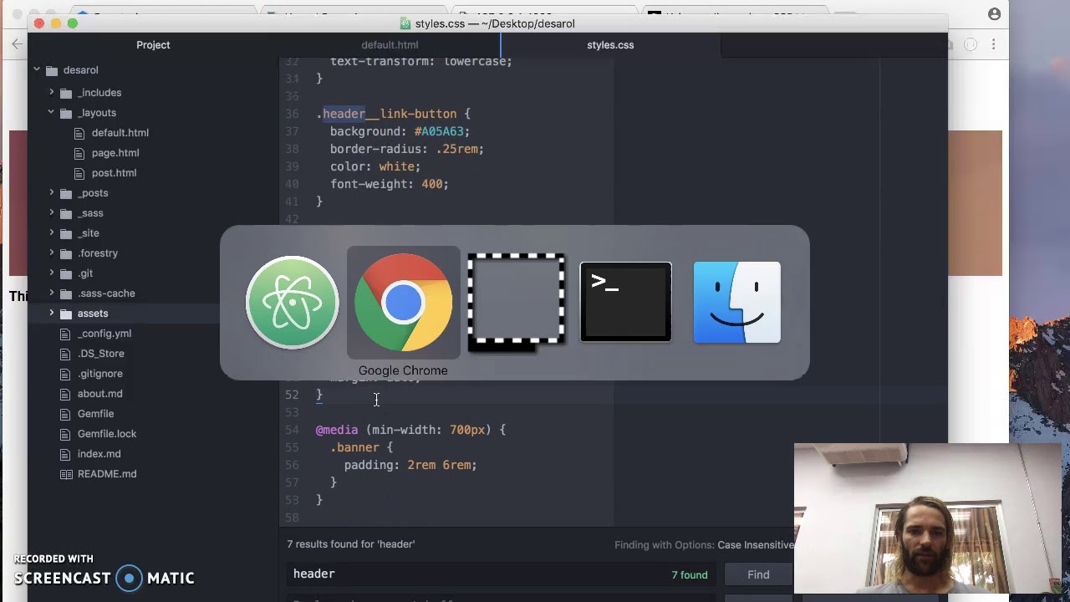Click the Atom window yellow minimize button
Screen dimensions: 1070x602
[x=56, y=23]
